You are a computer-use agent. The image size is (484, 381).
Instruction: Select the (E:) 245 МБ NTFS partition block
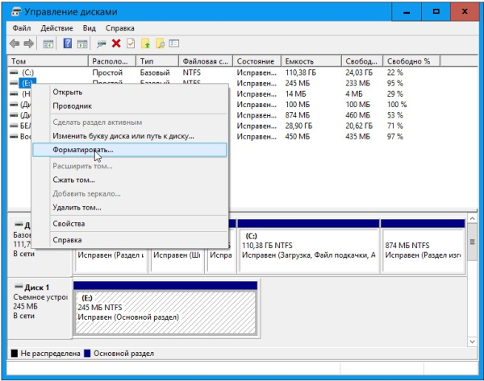(x=165, y=308)
